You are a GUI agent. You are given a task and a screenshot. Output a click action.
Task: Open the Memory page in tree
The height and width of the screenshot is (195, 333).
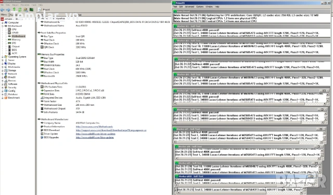(x=16, y=40)
